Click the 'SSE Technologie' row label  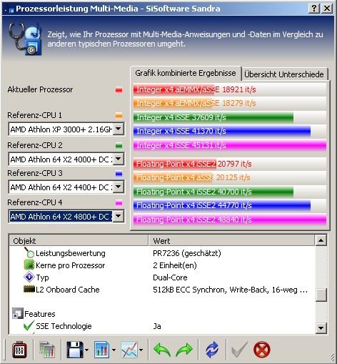[x=64, y=326]
